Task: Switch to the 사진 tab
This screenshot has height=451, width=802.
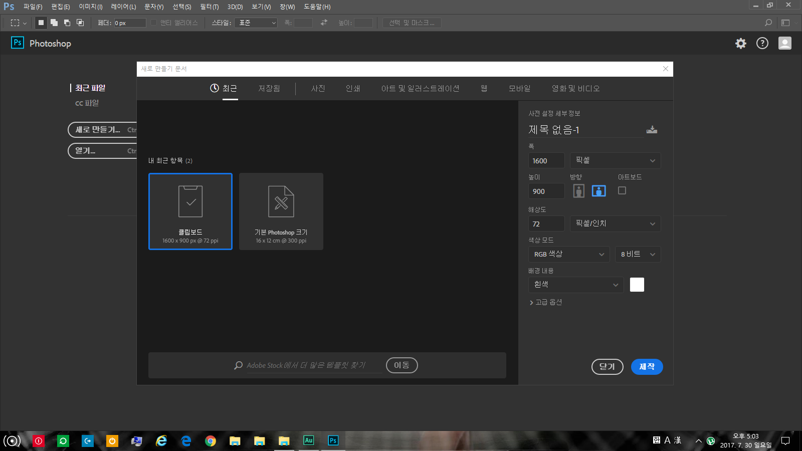Action: [x=318, y=88]
